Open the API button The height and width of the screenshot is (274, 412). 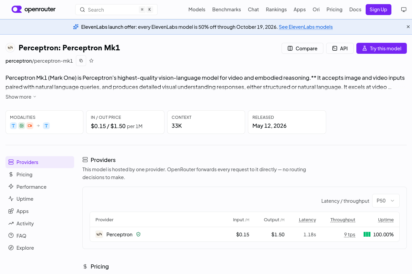340,48
